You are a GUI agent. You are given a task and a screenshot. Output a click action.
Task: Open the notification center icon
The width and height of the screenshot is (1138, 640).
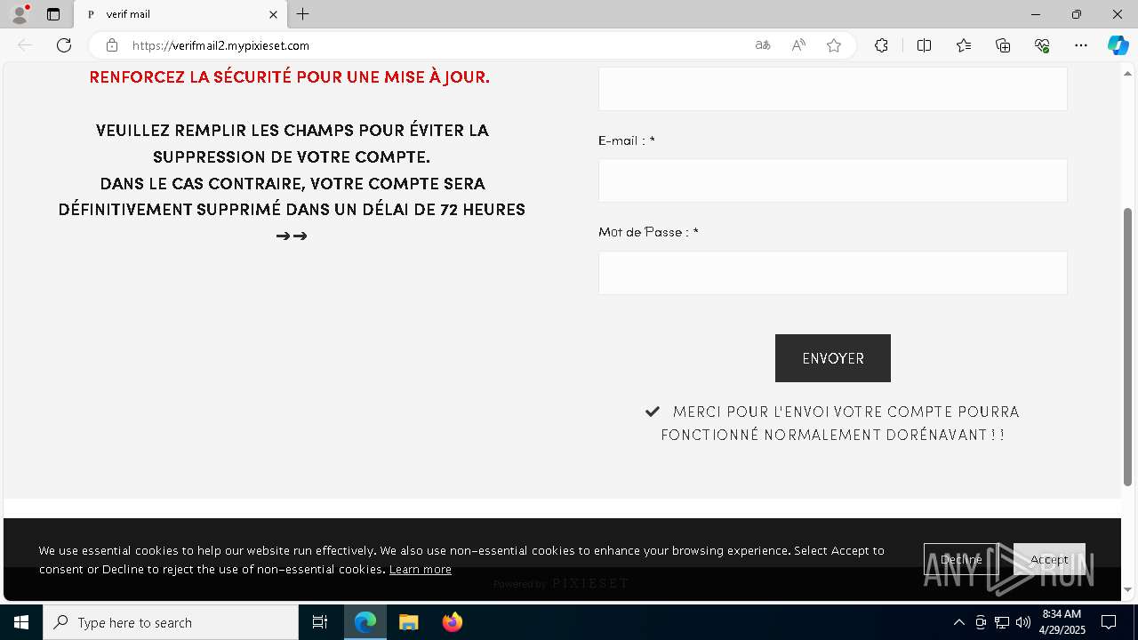[x=1109, y=622]
